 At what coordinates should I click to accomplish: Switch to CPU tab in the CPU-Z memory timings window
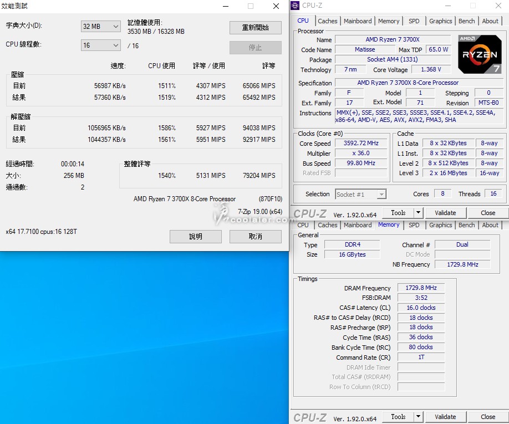303,225
